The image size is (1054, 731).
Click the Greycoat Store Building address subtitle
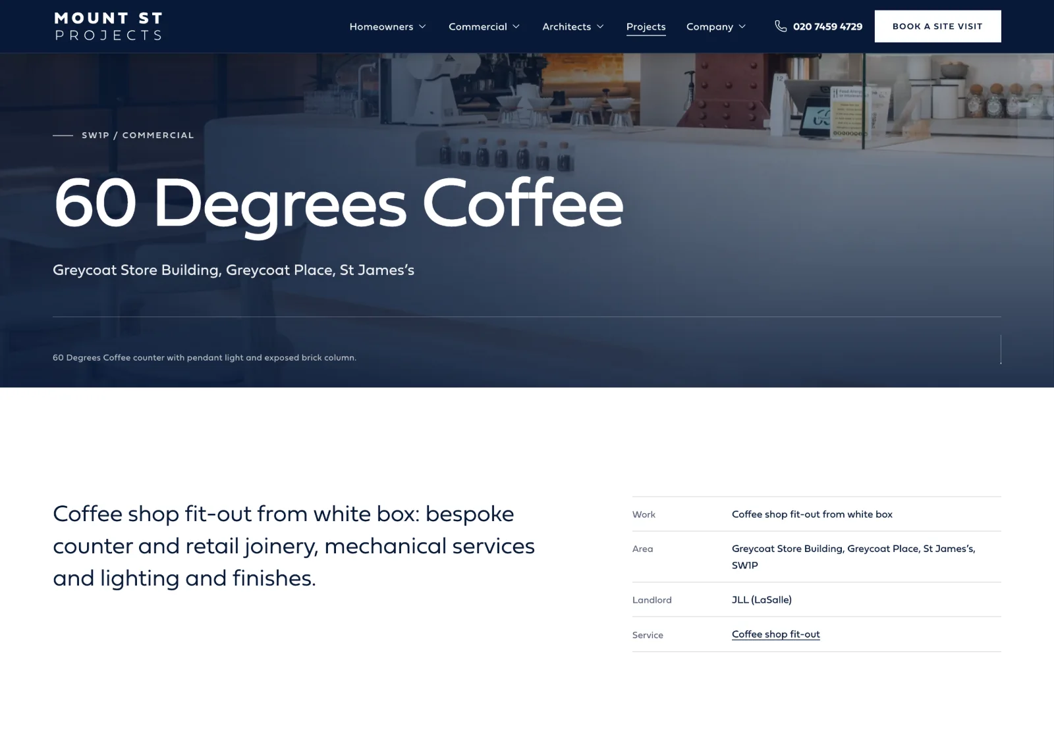(x=233, y=270)
